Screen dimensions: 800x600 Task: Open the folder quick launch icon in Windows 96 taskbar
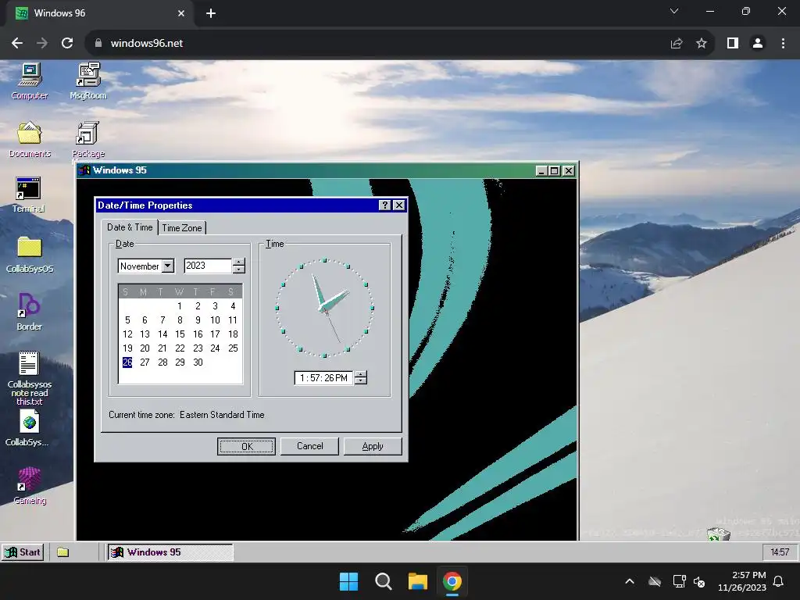62,552
